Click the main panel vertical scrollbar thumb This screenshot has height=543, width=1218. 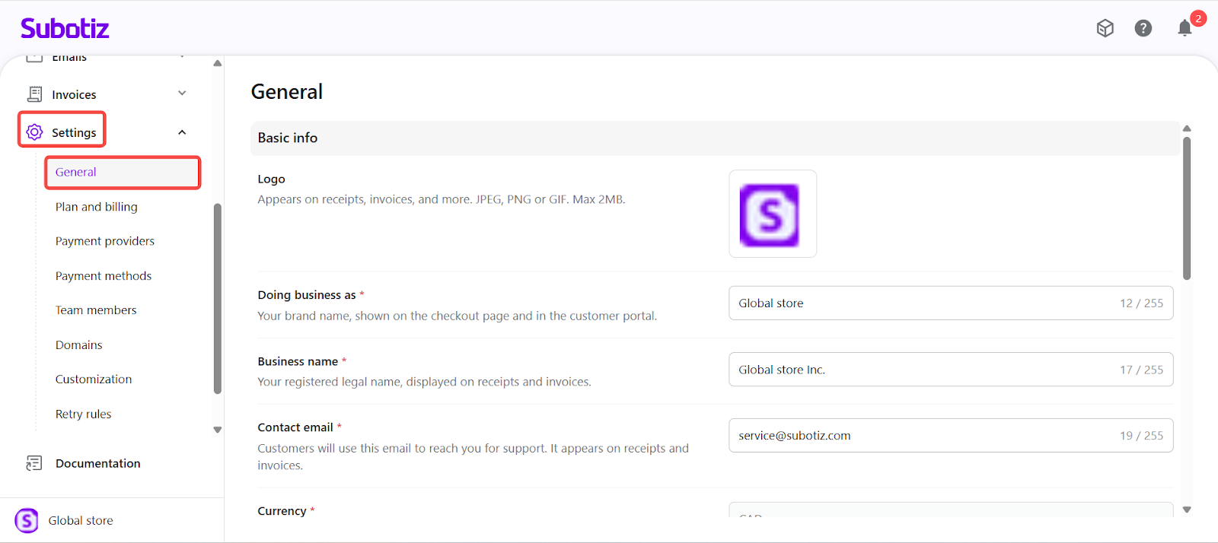coord(1186,208)
